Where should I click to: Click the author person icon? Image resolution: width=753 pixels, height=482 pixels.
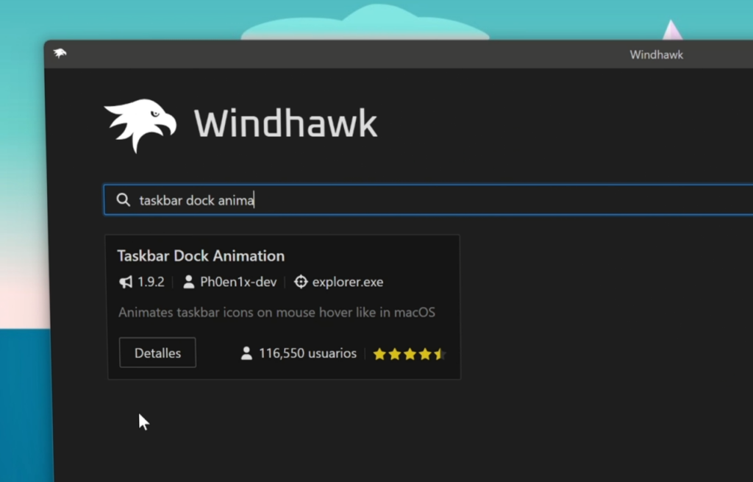click(189, 282)
